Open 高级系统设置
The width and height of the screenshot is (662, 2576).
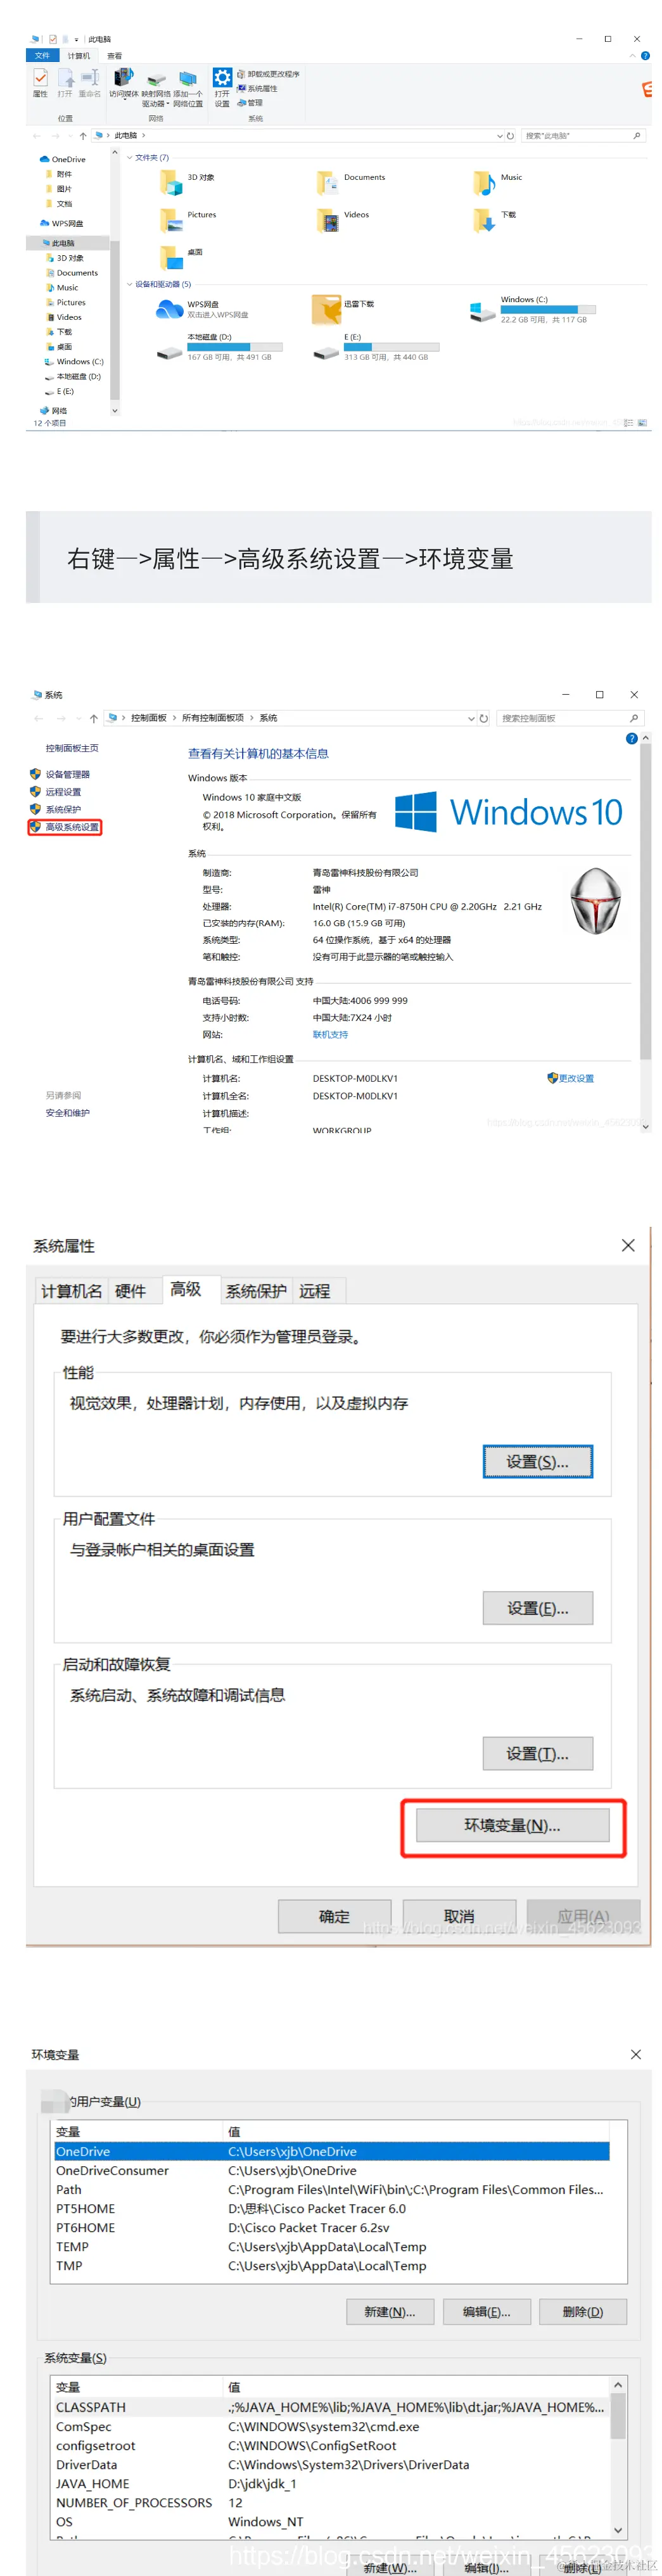coord(65,827)
